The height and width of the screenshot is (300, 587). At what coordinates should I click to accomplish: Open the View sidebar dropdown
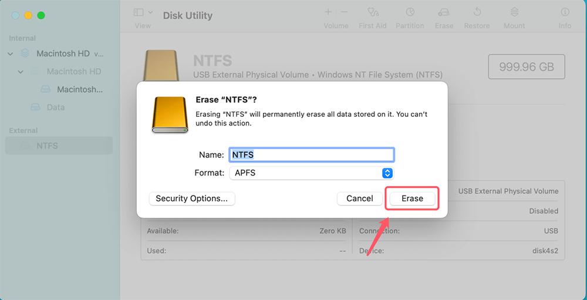(x=143, y=12)
